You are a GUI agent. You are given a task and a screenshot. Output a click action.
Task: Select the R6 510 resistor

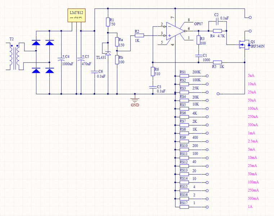[x=152, y=72]
